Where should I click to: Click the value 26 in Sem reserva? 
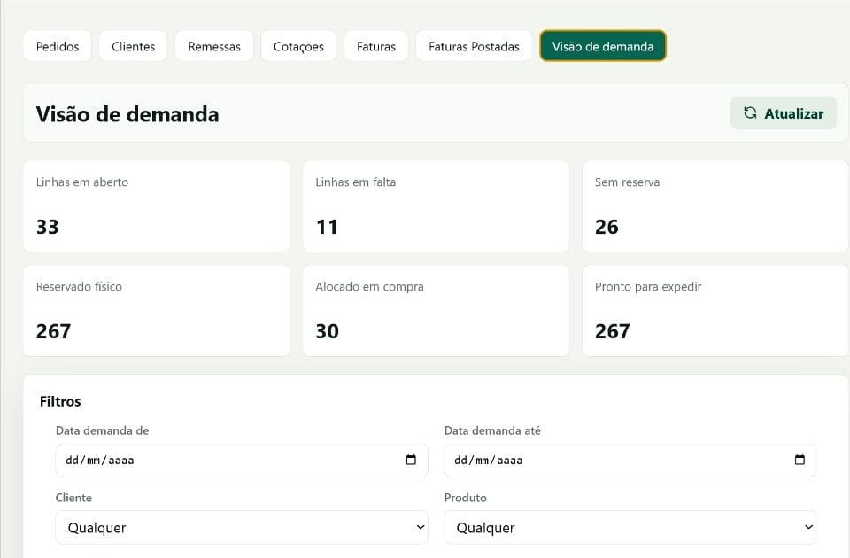pos(607,227)
